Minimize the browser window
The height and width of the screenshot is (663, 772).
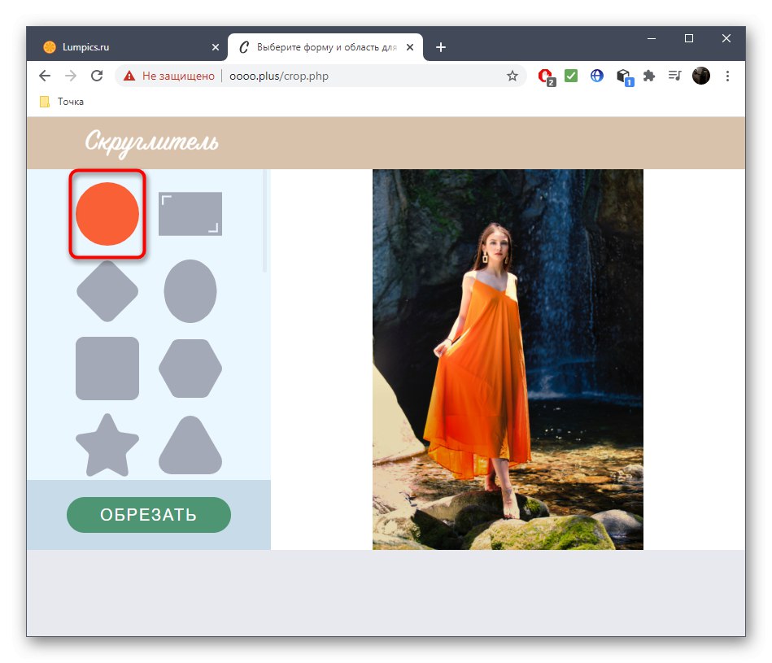[652, 38]
